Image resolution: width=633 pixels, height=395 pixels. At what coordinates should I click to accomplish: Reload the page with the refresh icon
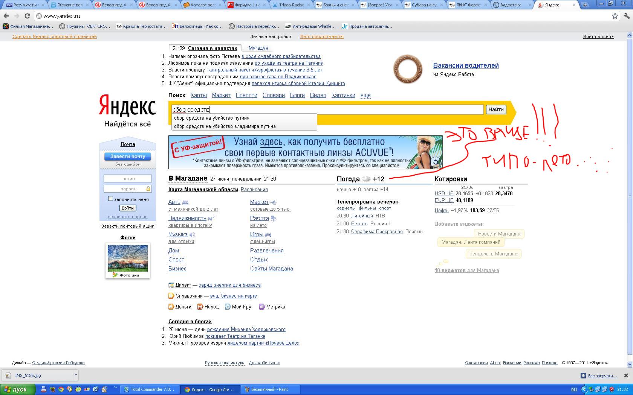click(x=27, y=16)
